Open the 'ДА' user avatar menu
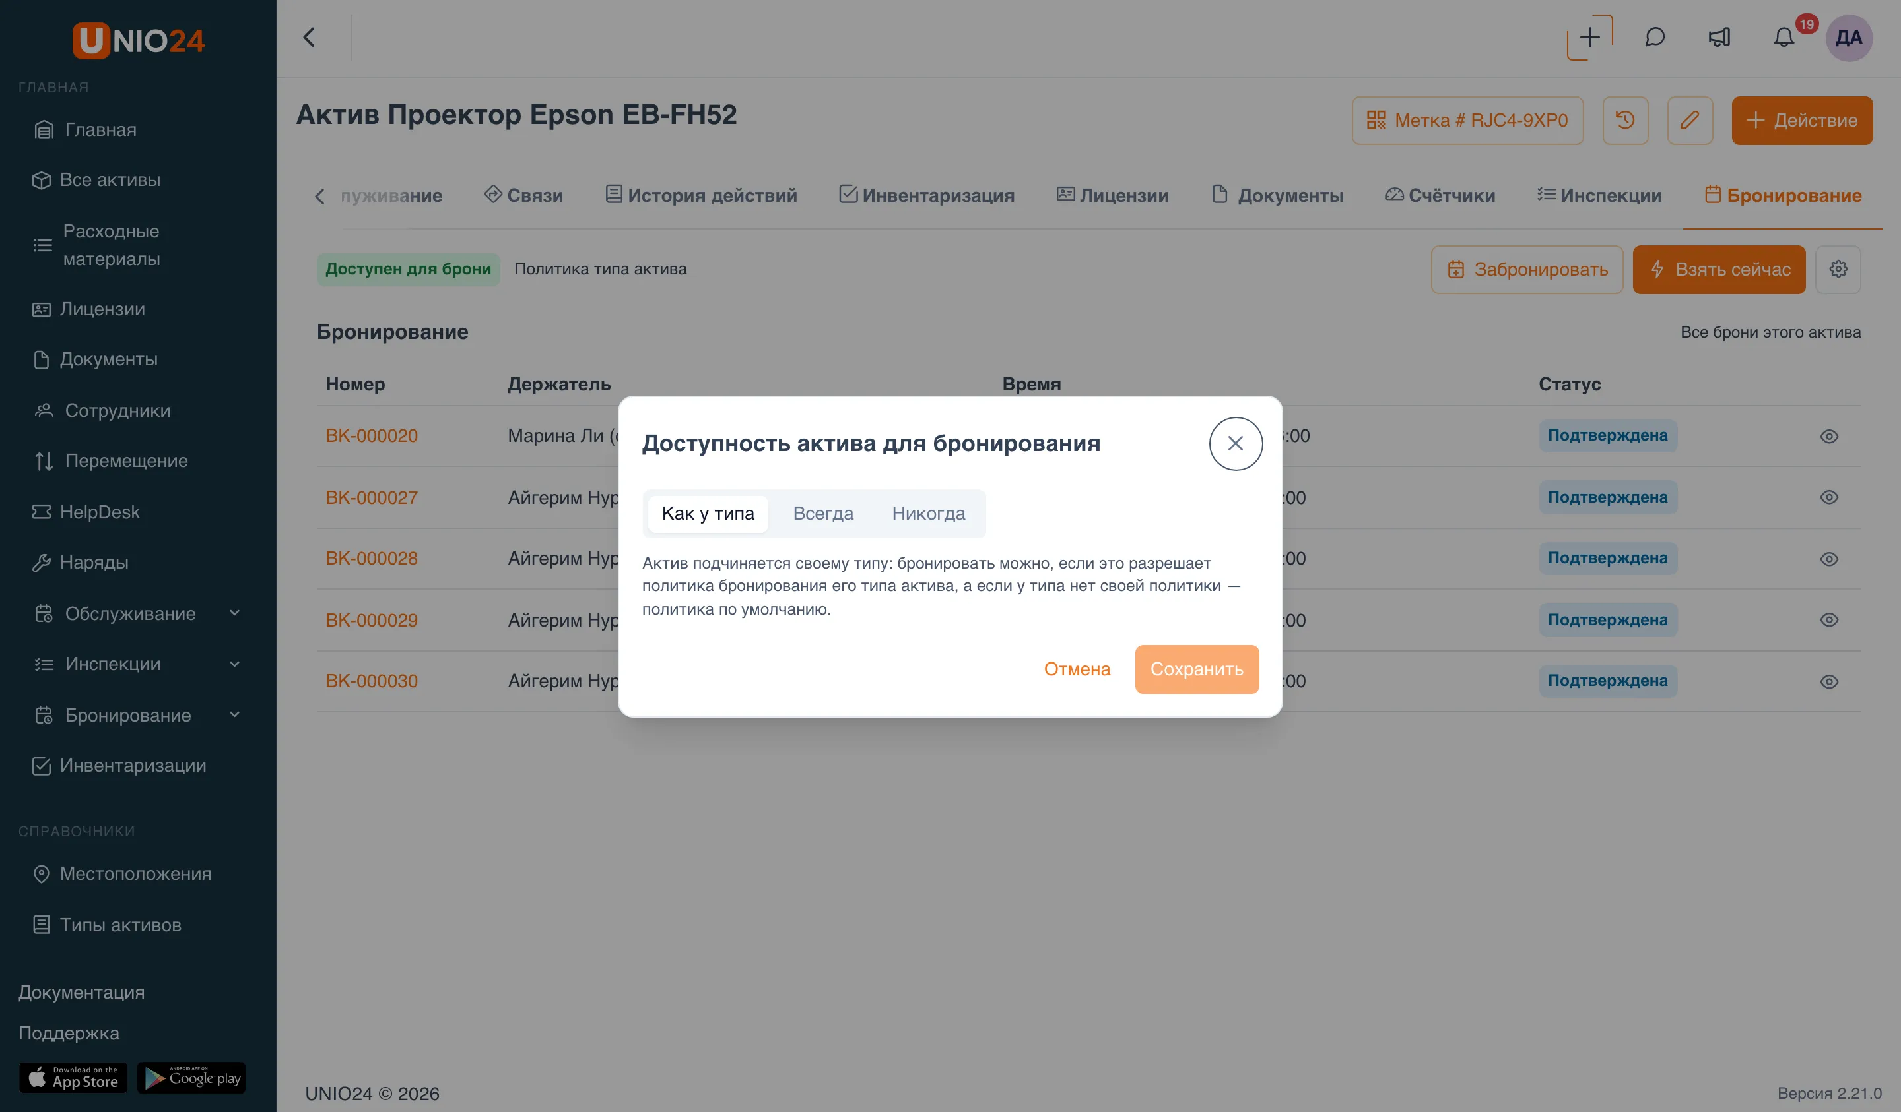1901x1112 pixels. point(1848,37)
